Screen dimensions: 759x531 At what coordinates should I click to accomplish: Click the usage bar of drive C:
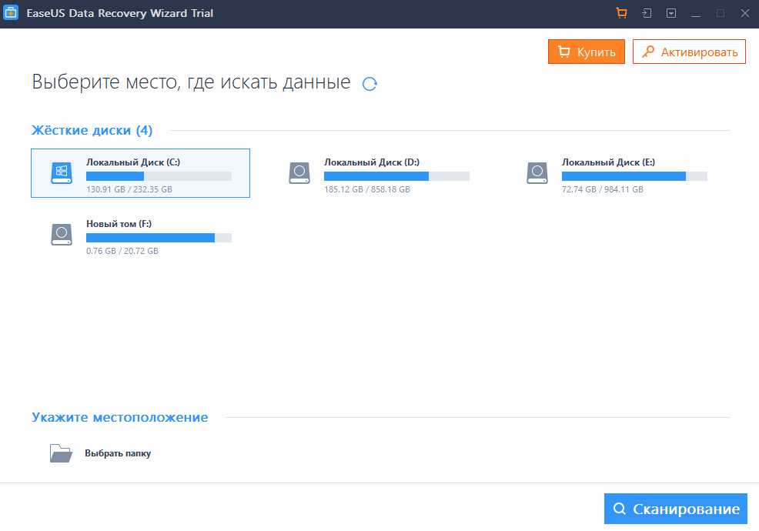[159, 176]
